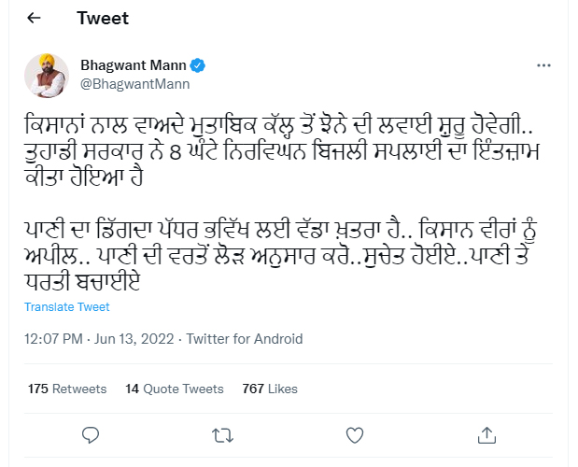Open the tweet's three-dot more menu
This screenshot has width=578, height=467.
point(544,66)
